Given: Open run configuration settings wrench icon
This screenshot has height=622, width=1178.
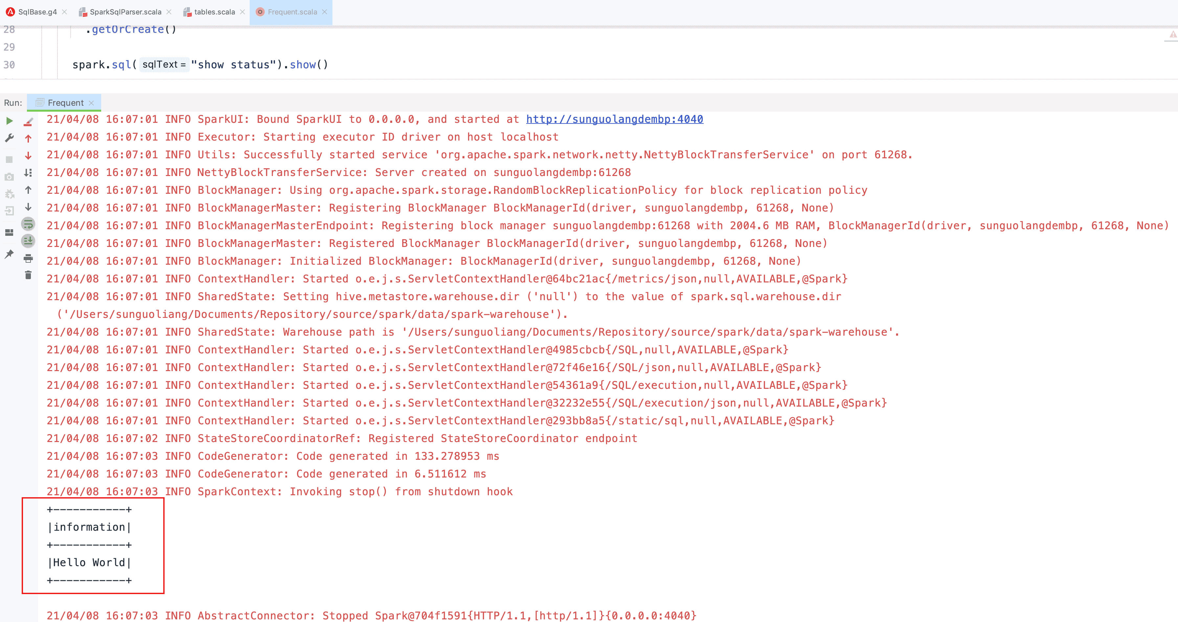Looking at the screenshot, I should point(9,138).
